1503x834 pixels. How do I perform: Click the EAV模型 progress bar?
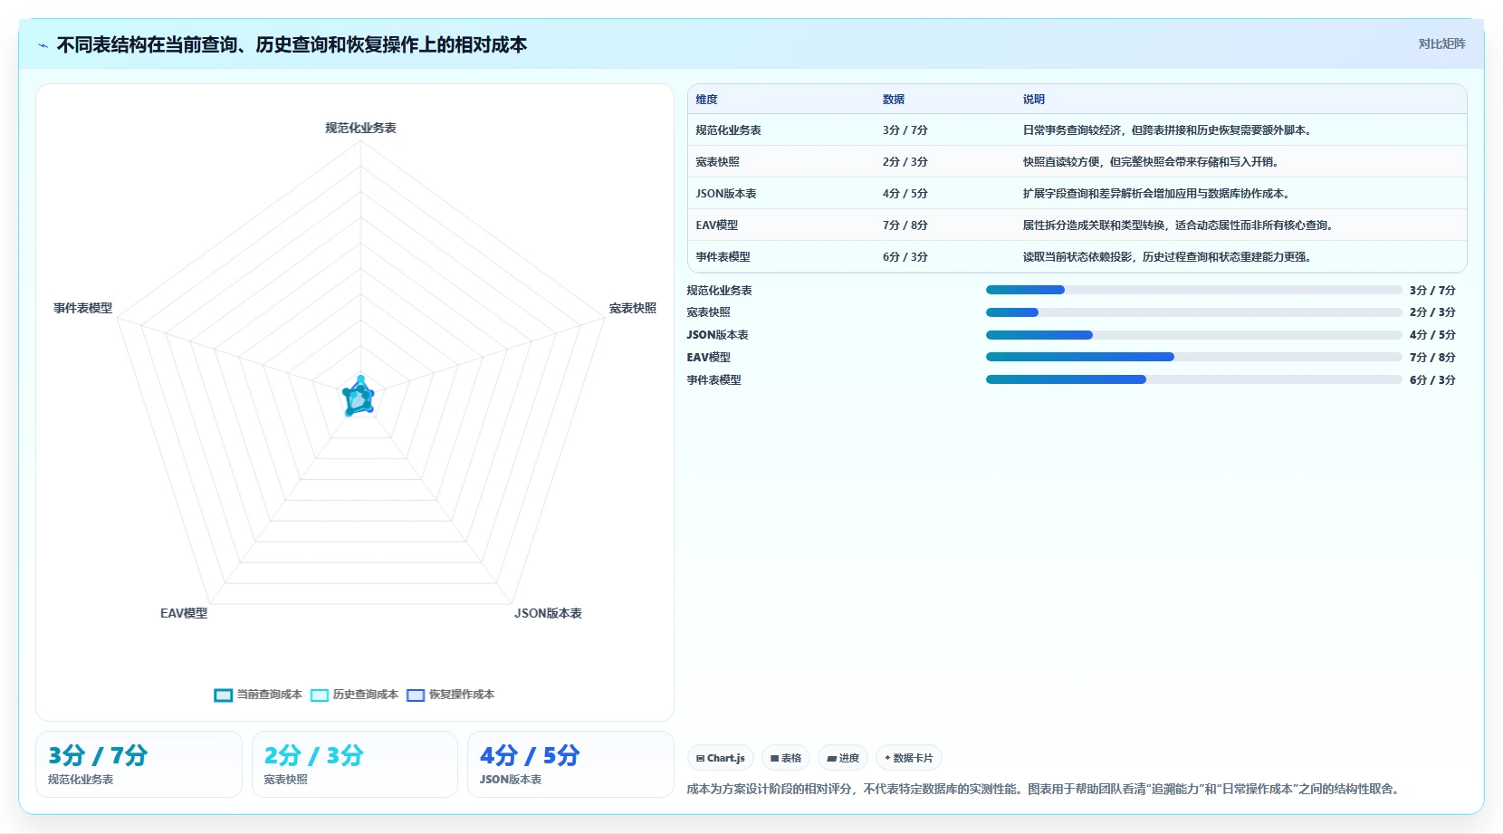1193,357
